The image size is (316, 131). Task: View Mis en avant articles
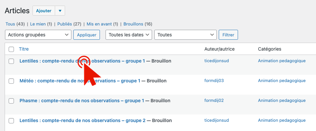pyautogui.click(x=99, y=24)
